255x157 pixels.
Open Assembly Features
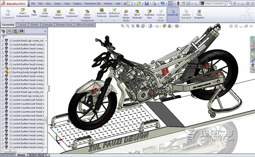102,13
